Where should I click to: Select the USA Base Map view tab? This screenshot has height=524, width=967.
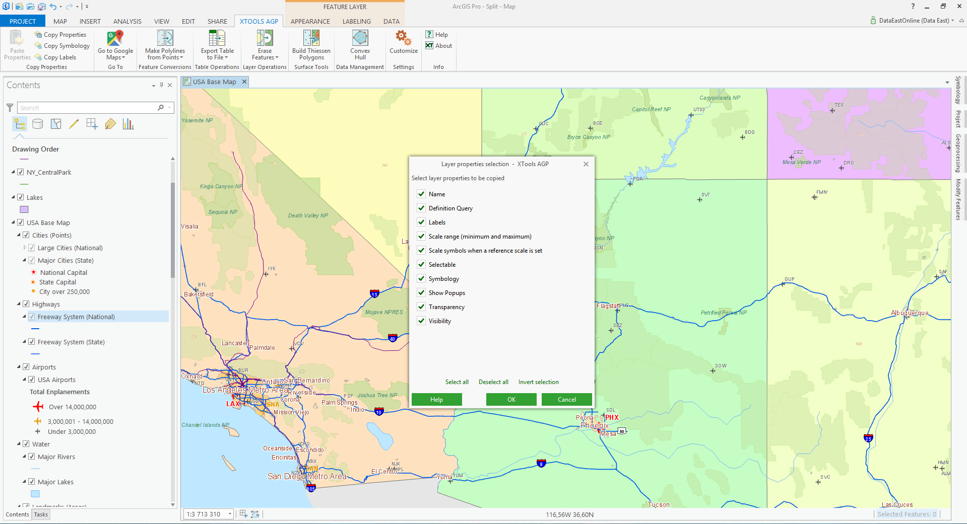[214, 82]
